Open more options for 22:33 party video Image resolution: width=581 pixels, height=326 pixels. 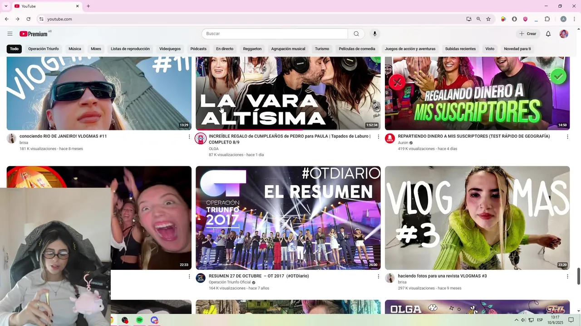(x=189, y=276)
